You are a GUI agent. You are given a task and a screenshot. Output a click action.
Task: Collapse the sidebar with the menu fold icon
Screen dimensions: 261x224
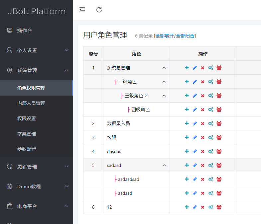[82, 10]
